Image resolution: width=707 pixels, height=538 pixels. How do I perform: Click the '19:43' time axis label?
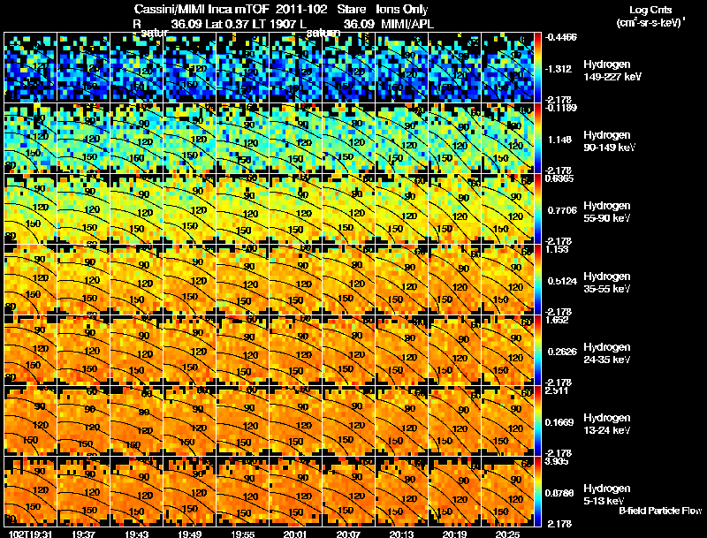click(x=137, y=534)
